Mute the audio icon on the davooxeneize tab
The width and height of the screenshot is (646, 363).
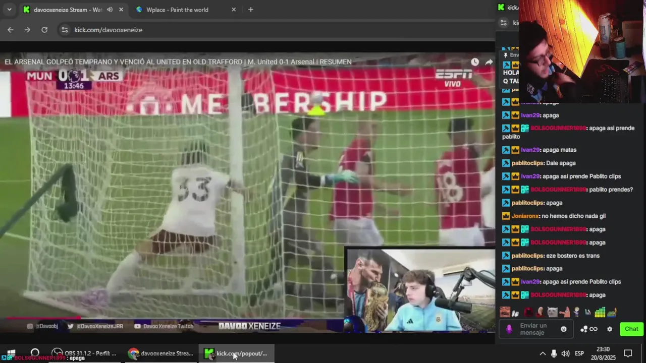pos(110,10)
